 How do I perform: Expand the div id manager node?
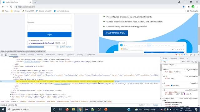(12, 71)
